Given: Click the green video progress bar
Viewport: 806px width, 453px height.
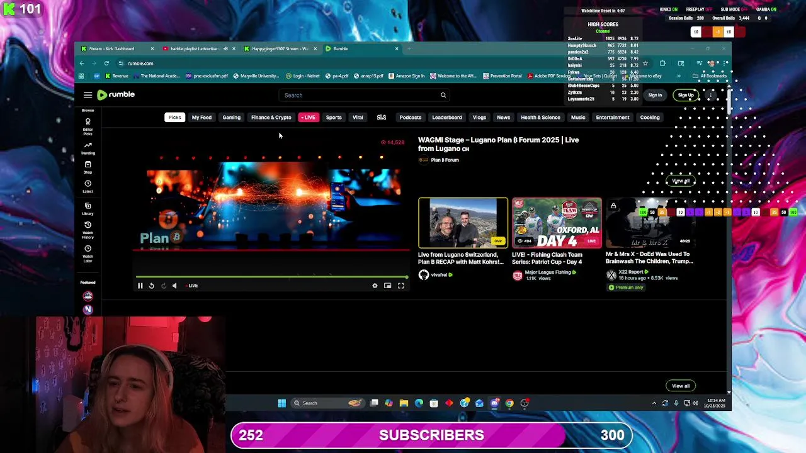Looking at the screenshot, I should [272, 277].
